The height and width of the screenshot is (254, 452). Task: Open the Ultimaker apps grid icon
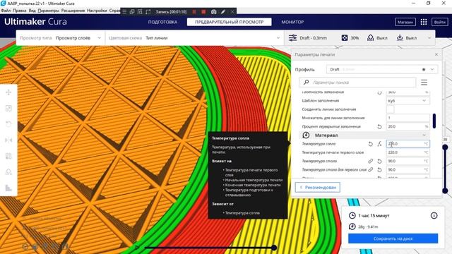(x=424, y=22)
